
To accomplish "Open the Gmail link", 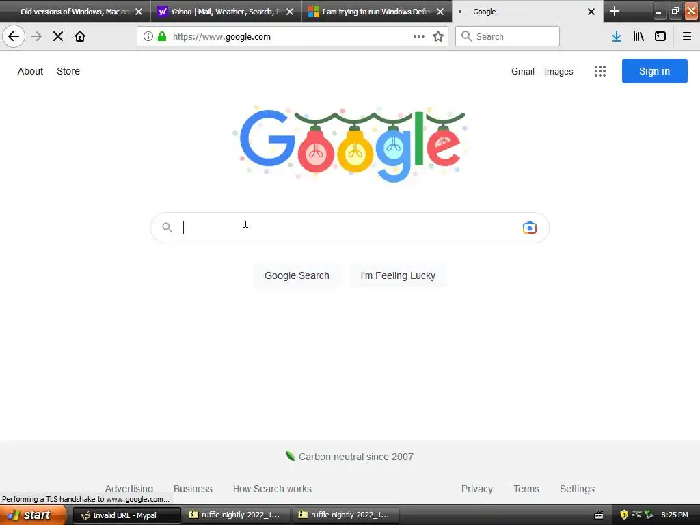I will [523, 71].
